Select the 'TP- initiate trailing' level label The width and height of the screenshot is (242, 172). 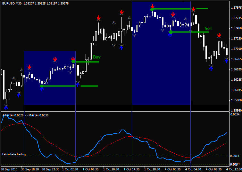[x=13, y=154]
